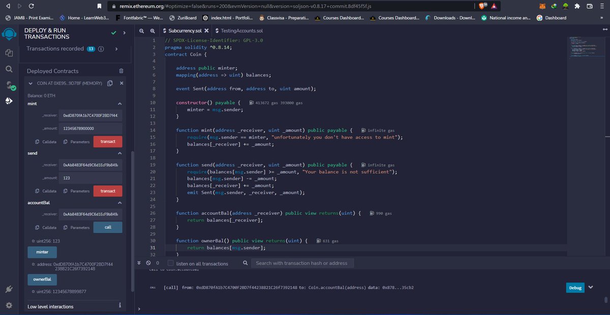610x315 pixels.
Task: Open the File explorer sidebar icon
Action: (9, 52)
